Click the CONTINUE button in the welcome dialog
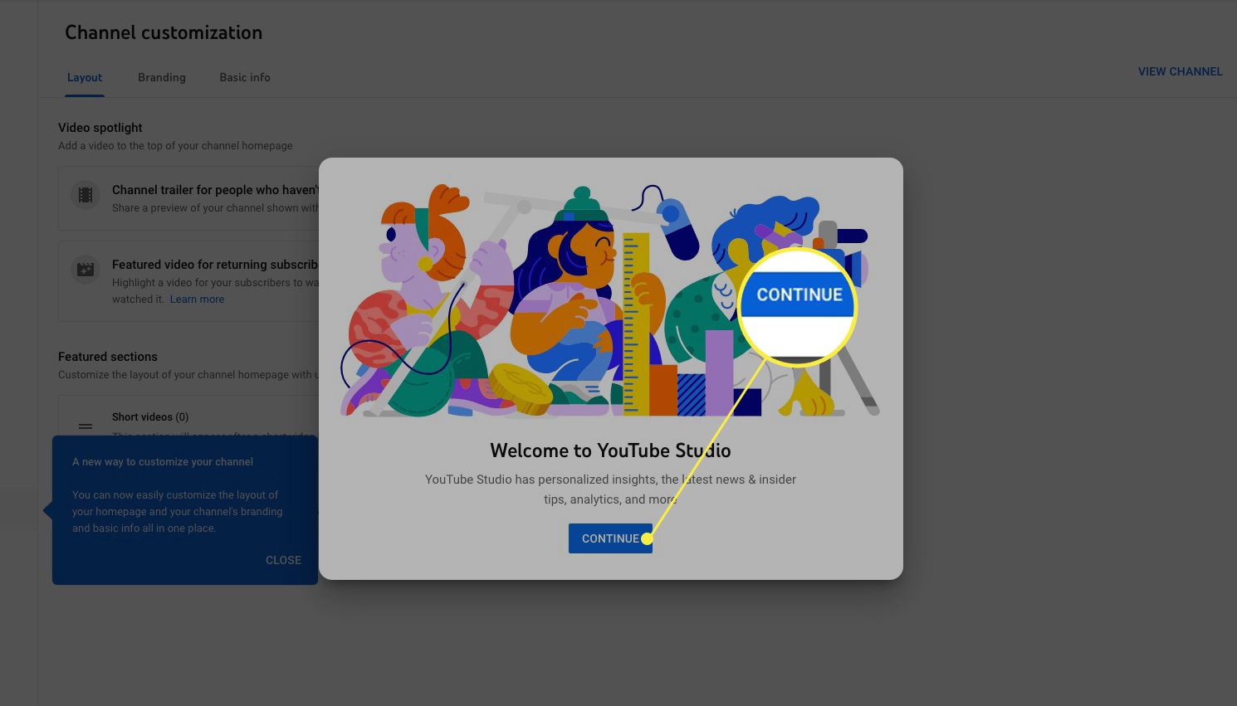This screenshot has width=1237, height=706. (x=610, y=538)
